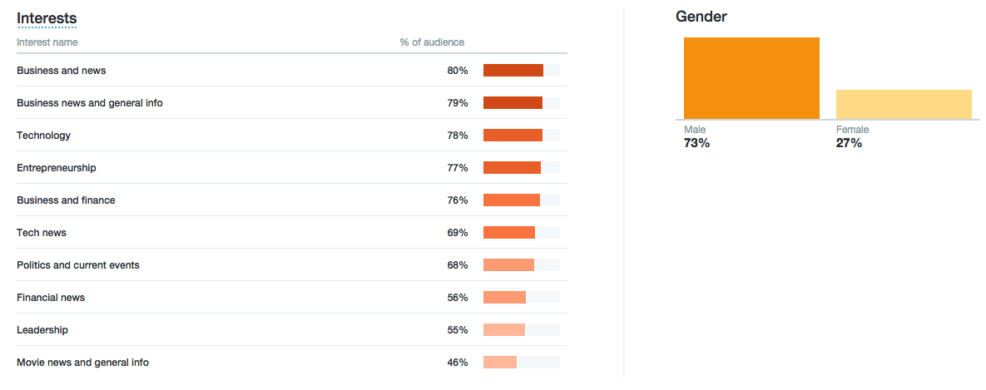Click the Gender chart heading
This screenshot has height=390, width=986.
point(701,17)
